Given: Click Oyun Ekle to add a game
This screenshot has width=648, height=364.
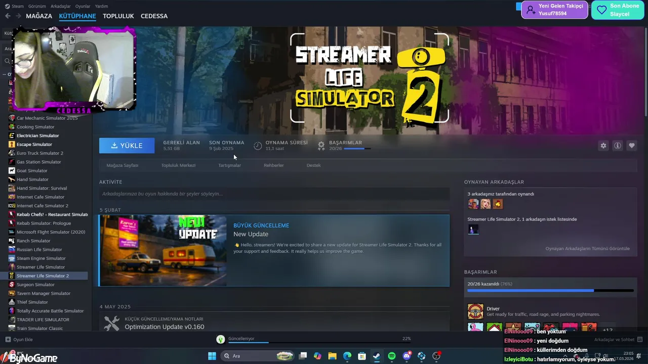Looking at the screenshot, I should [19, 340].
